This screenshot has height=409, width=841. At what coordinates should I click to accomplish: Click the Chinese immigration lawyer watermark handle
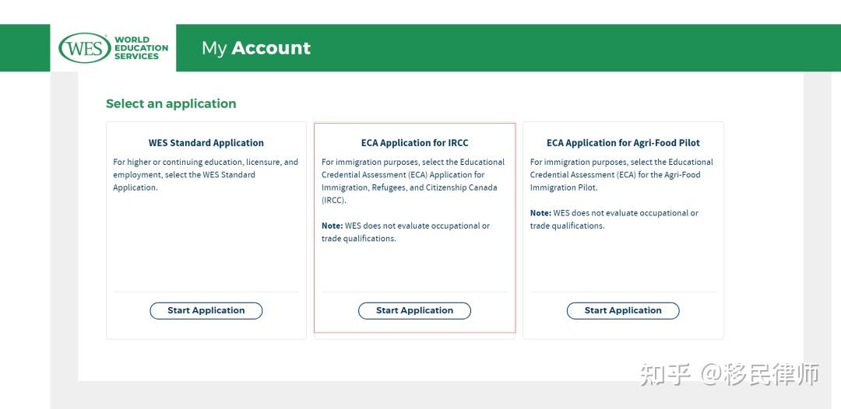[759, 374]
